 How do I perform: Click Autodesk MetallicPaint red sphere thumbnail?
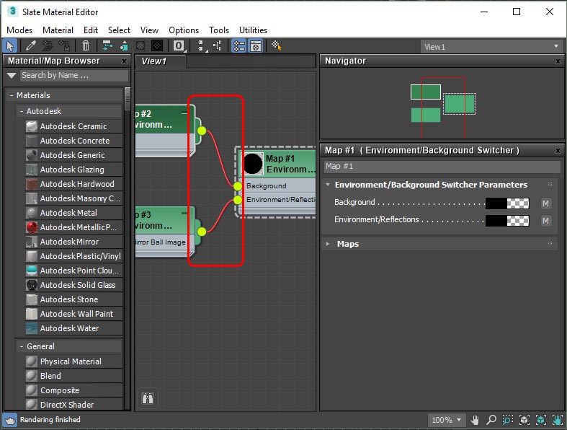[32, 227]
